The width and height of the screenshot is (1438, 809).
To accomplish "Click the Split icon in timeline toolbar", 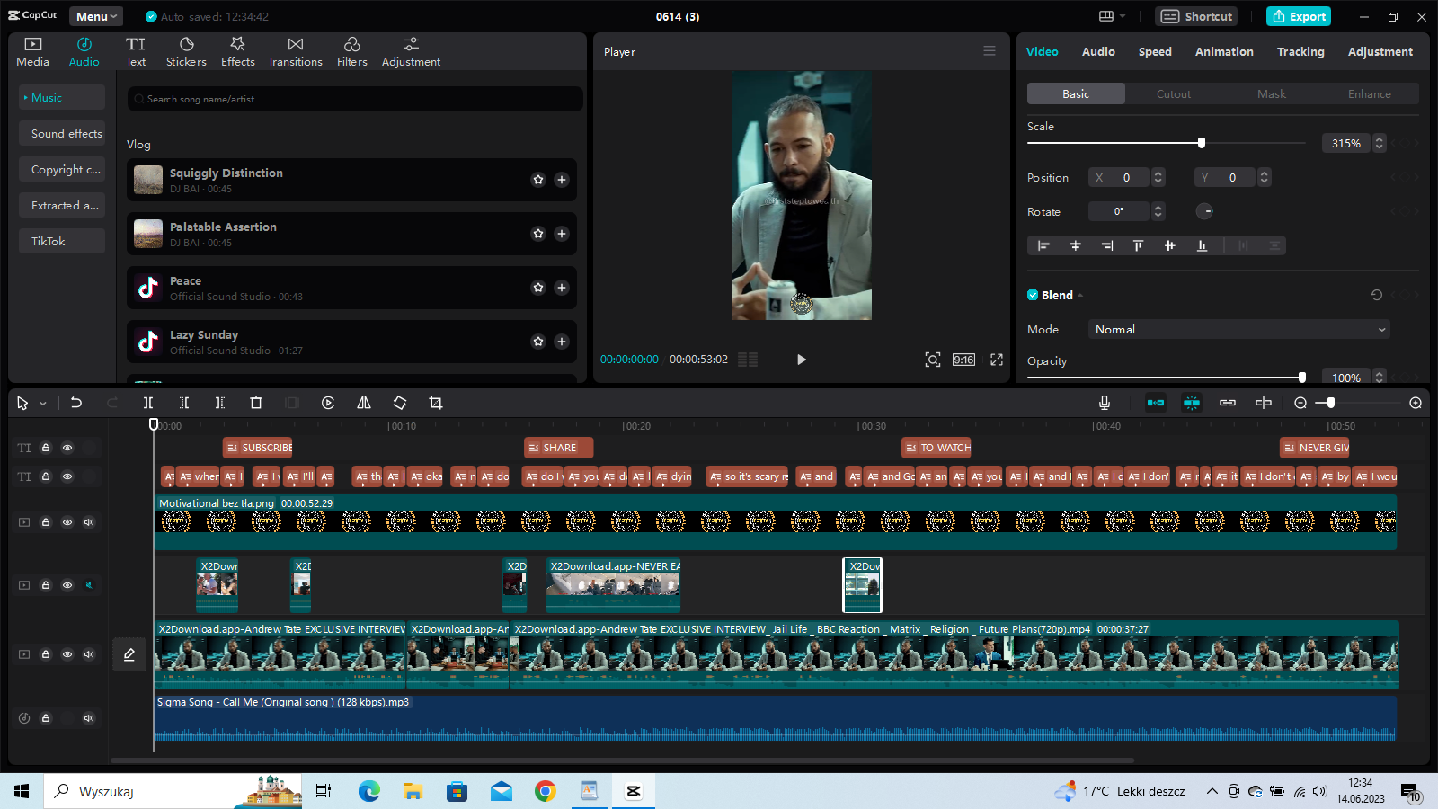I will tap(148, 403).
